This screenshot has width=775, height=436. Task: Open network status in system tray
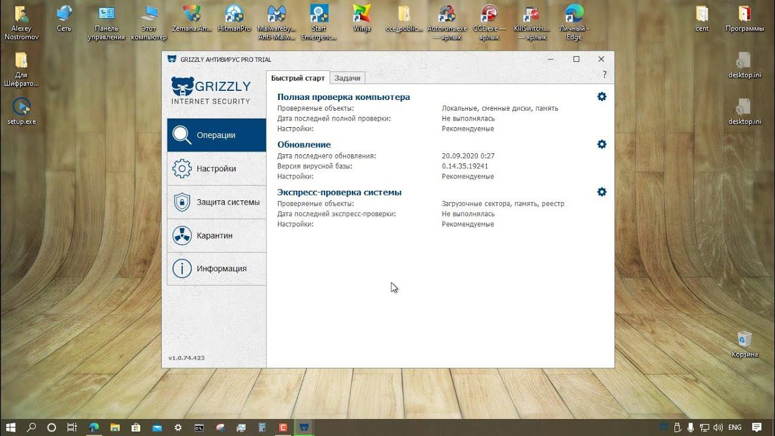tap(704, 427)
